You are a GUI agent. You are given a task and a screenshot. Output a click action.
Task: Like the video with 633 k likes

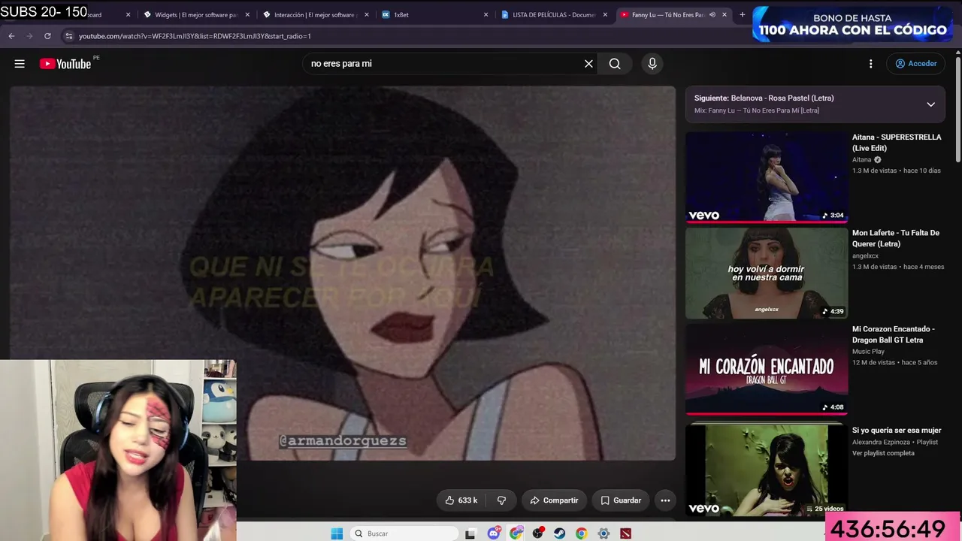point(461,500)
